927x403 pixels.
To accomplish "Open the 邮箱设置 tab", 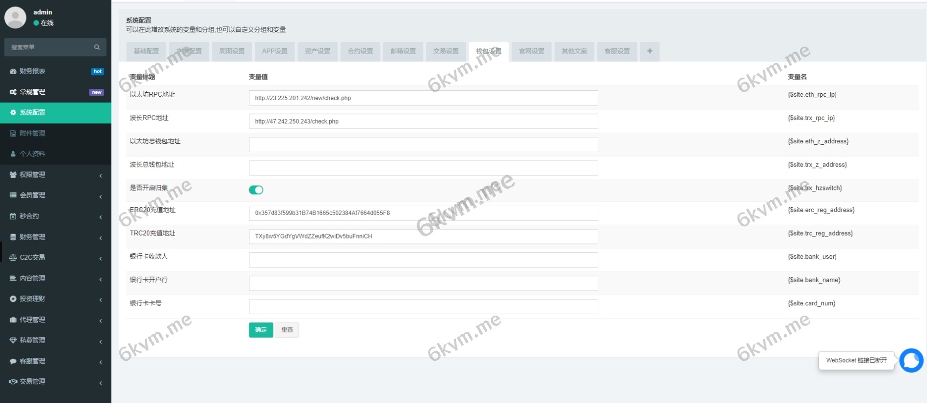I will (x=403, y=51).
